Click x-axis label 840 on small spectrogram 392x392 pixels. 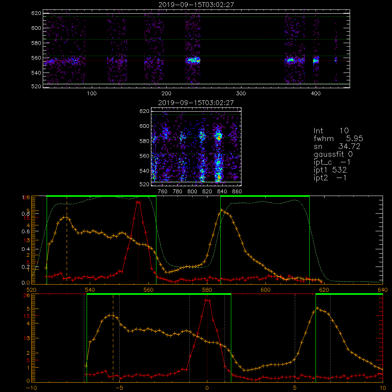(222, 192)
